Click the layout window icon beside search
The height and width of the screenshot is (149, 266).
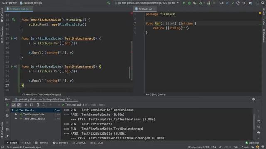click(x=257, y=3)
